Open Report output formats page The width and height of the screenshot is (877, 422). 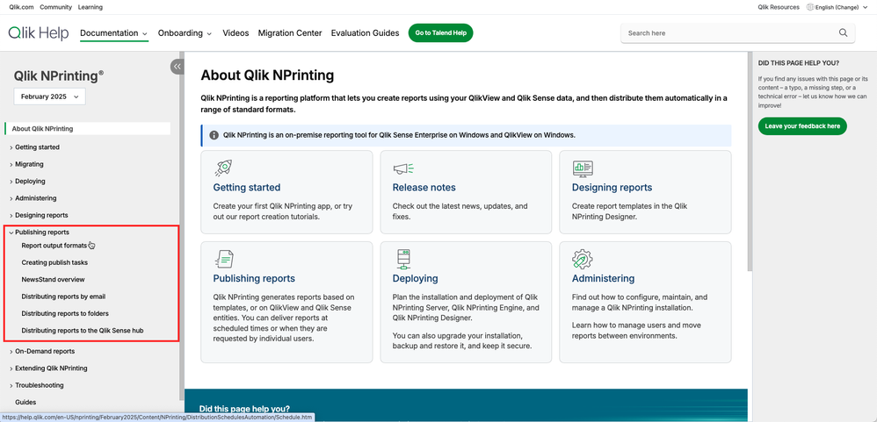(x=54, y=246)
